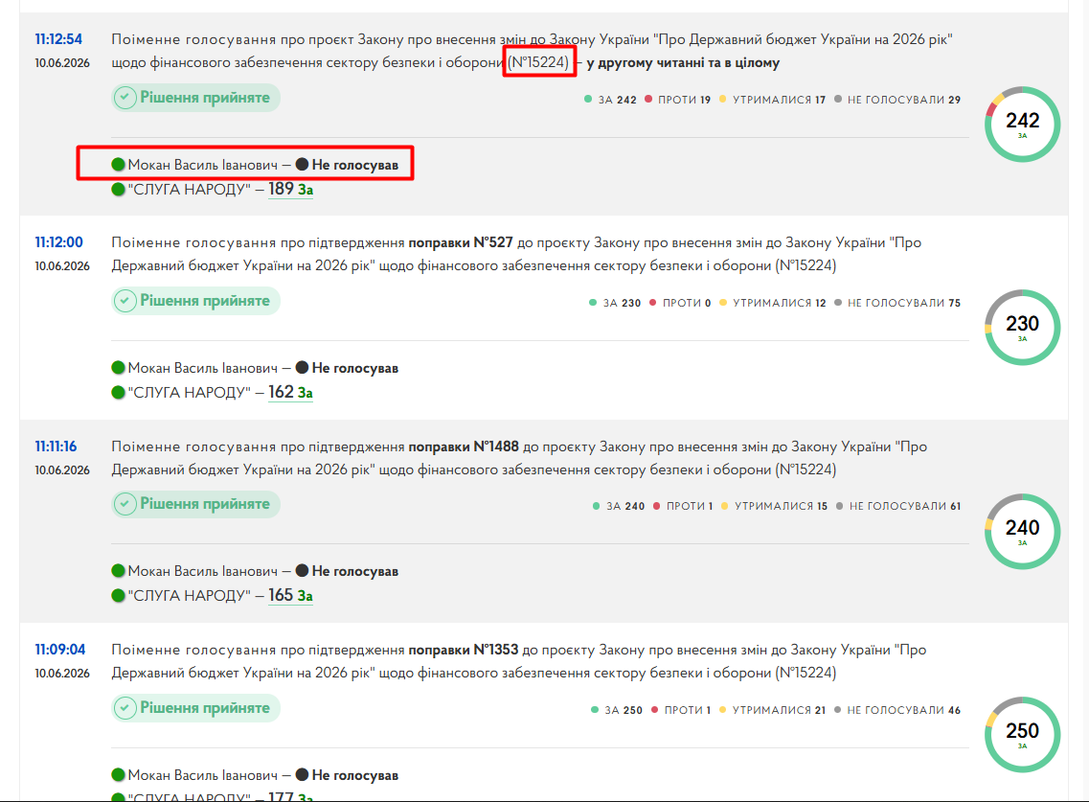
Task: Click the "ЗА 230" legend entry
Action: pyautogui.click(x=615, y=303)
